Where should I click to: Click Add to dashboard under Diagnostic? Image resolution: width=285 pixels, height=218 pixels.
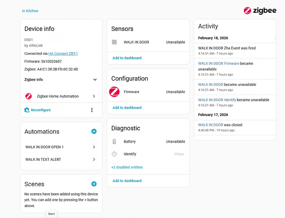(127, 181)
